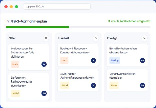The height and width of the screenshot is (108, 156).
Task: Click JR avatar on Backup card
Action: [x=93, y=60]
